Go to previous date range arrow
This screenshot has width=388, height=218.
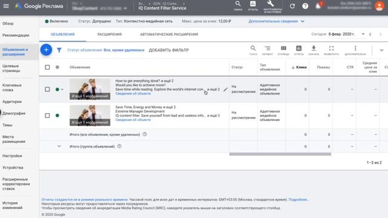click(x=370, y=35)
